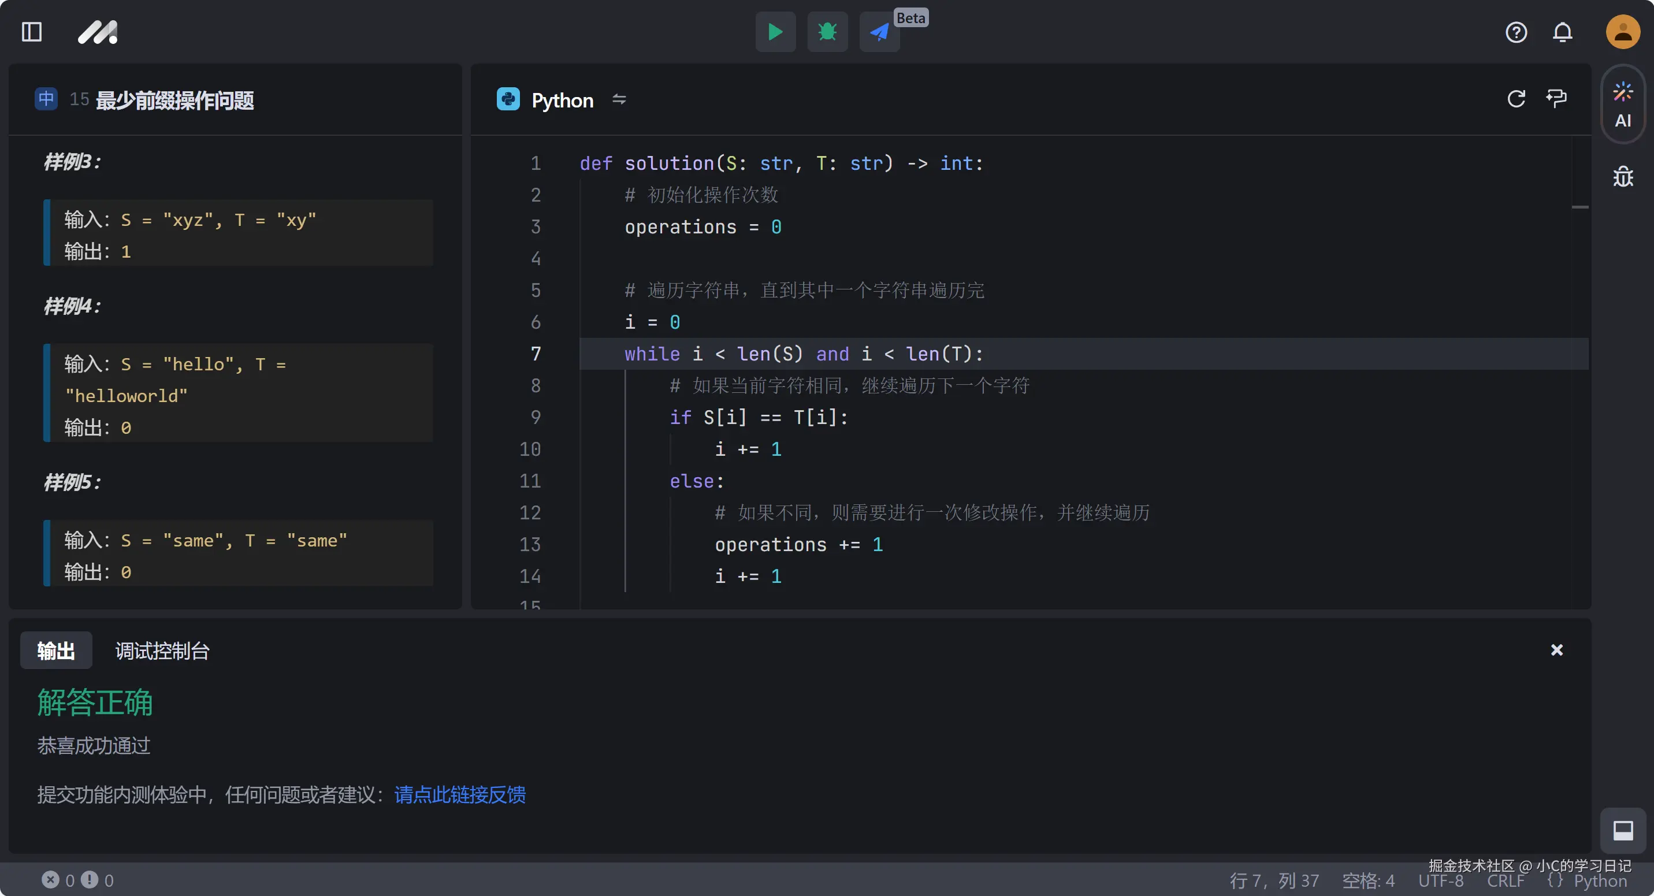Toggle the bottom panel layout button
This screenshot has height=896, width=1654.
click(x=1623, y=831)
